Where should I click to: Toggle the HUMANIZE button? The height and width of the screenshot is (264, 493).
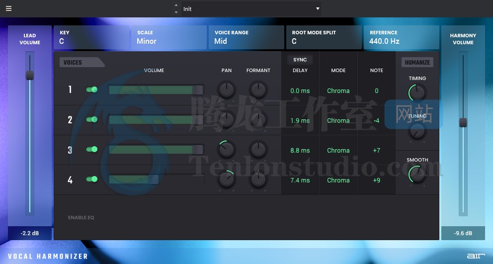[x=417, y=62]
